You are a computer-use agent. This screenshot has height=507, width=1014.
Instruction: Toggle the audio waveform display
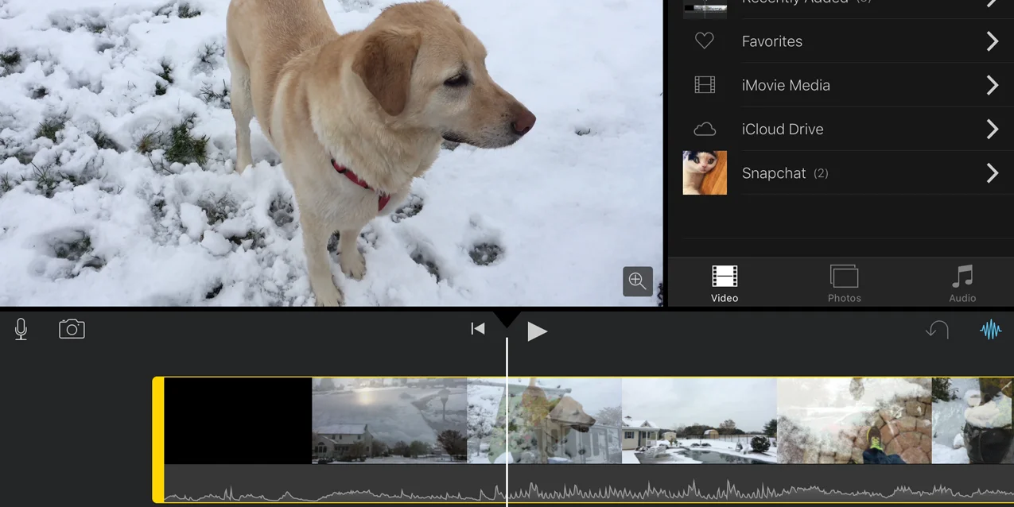[x=990, y=330]
